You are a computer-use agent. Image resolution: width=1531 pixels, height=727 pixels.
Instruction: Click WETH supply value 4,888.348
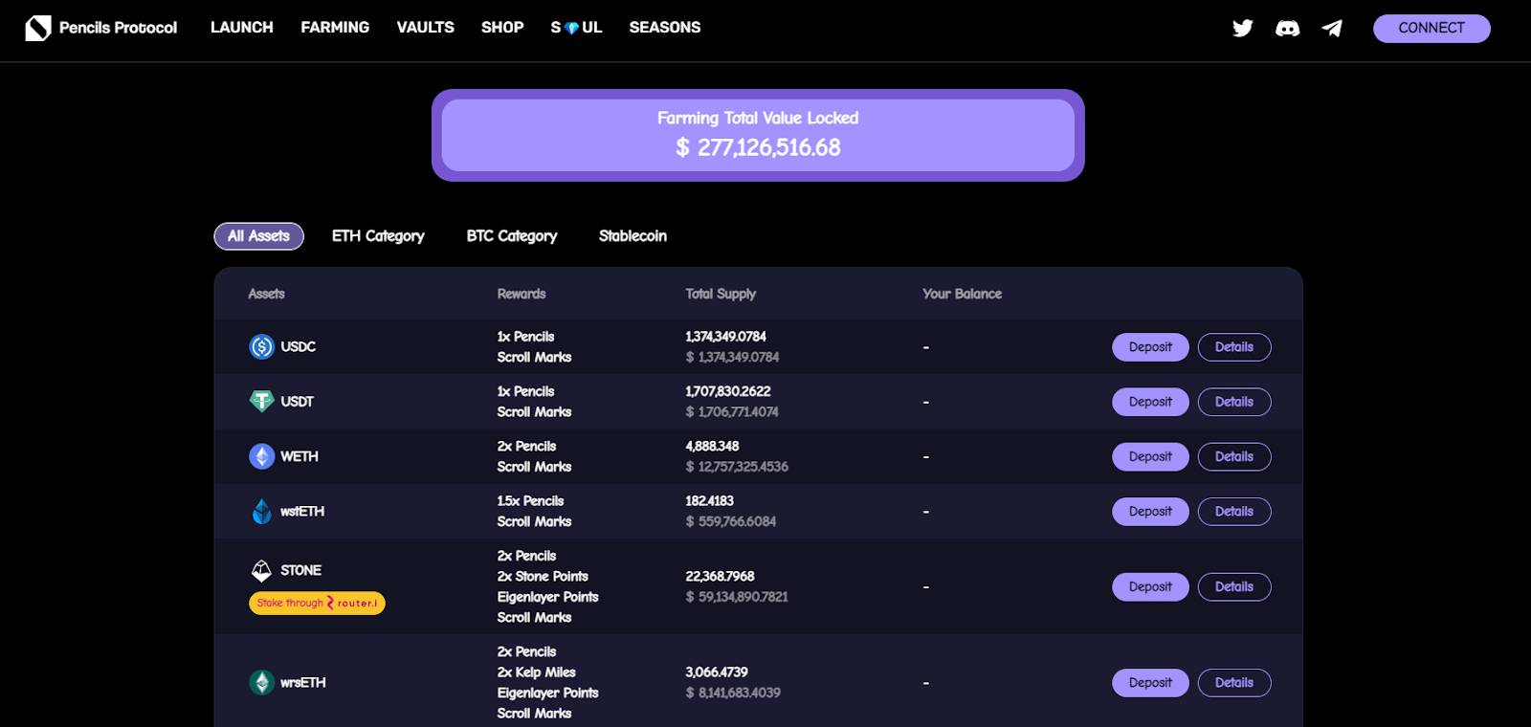(712, 447)
